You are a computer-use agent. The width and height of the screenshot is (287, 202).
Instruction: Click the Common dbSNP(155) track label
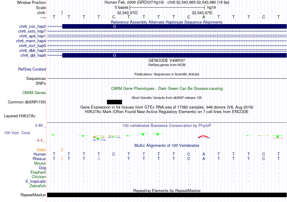pyautogui.click(x=27, y=102)
